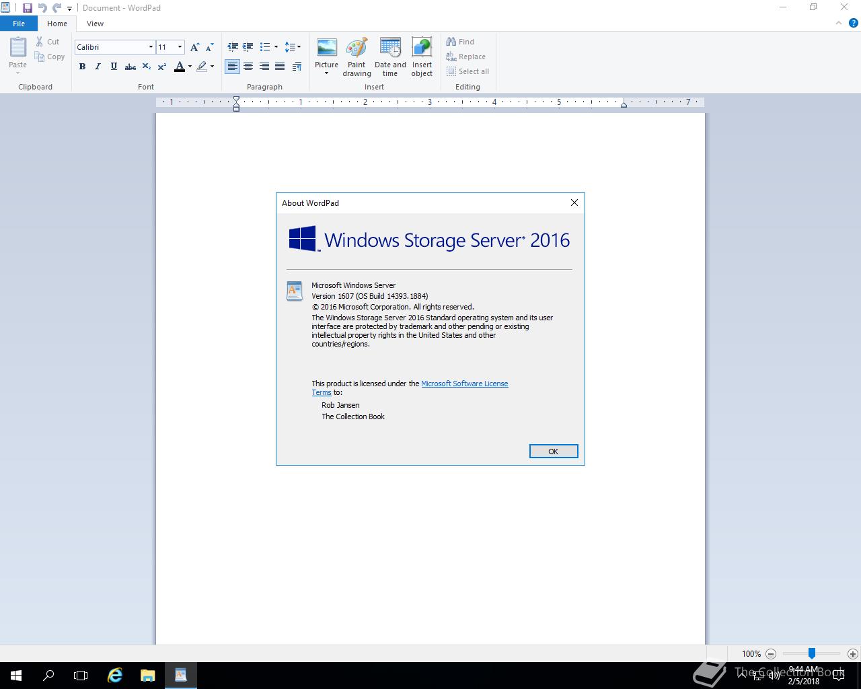
Task: Click the zoom in plus button
Action: [x=853, y=653]
